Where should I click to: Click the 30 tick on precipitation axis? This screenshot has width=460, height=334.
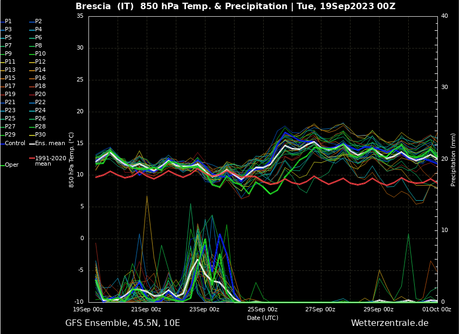(444, 87)
